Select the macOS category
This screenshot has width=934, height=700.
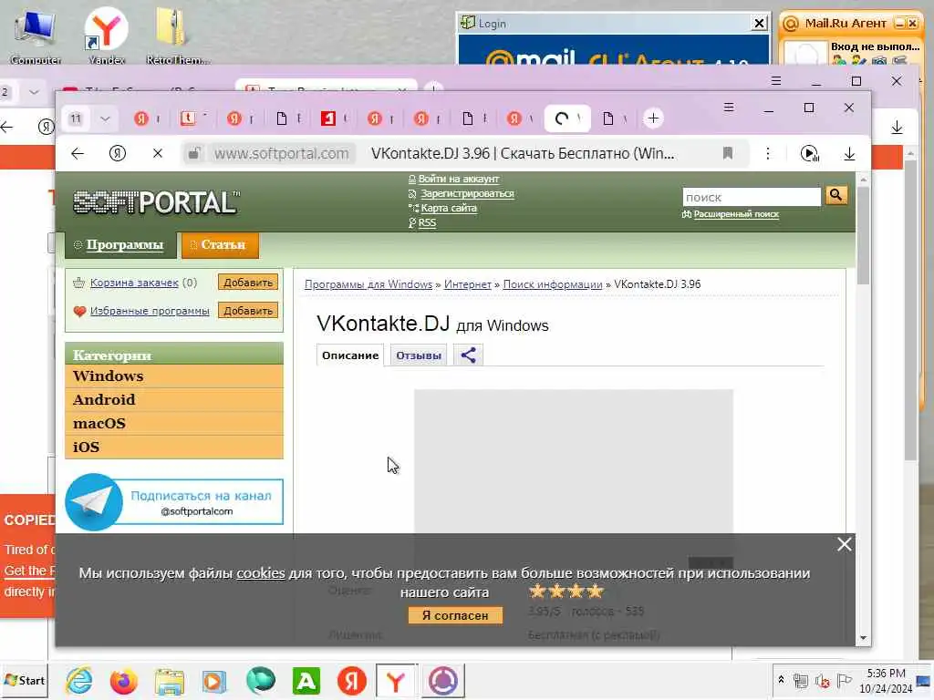click(x=174, y=424)
